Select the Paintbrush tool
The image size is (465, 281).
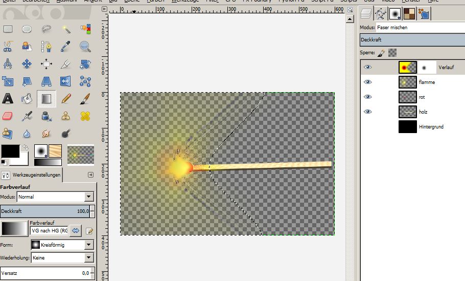click(85, 99)
